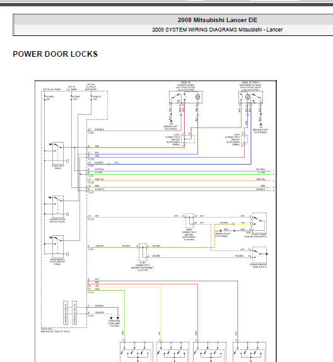This screenshot has height=362, width=333.
Task: Click the 'BLU/BLK' wire label
Action: [99, 163]
